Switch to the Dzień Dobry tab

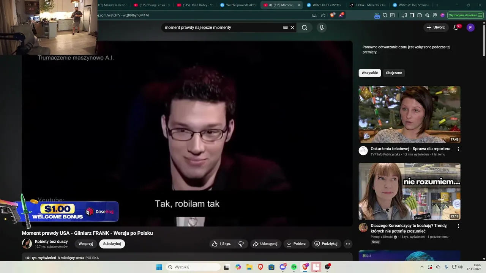tap(195, 5)
